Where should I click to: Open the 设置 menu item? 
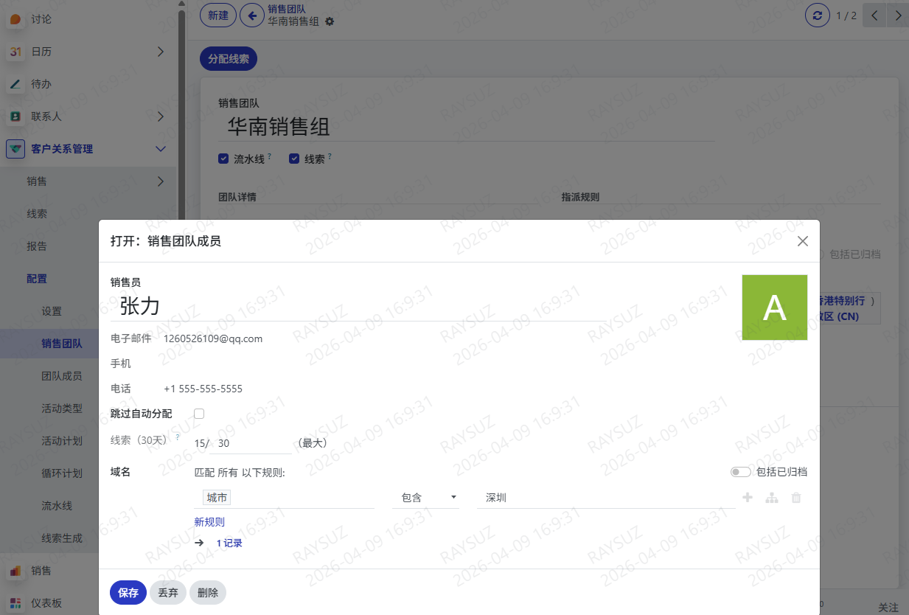(x=52, y=311)
